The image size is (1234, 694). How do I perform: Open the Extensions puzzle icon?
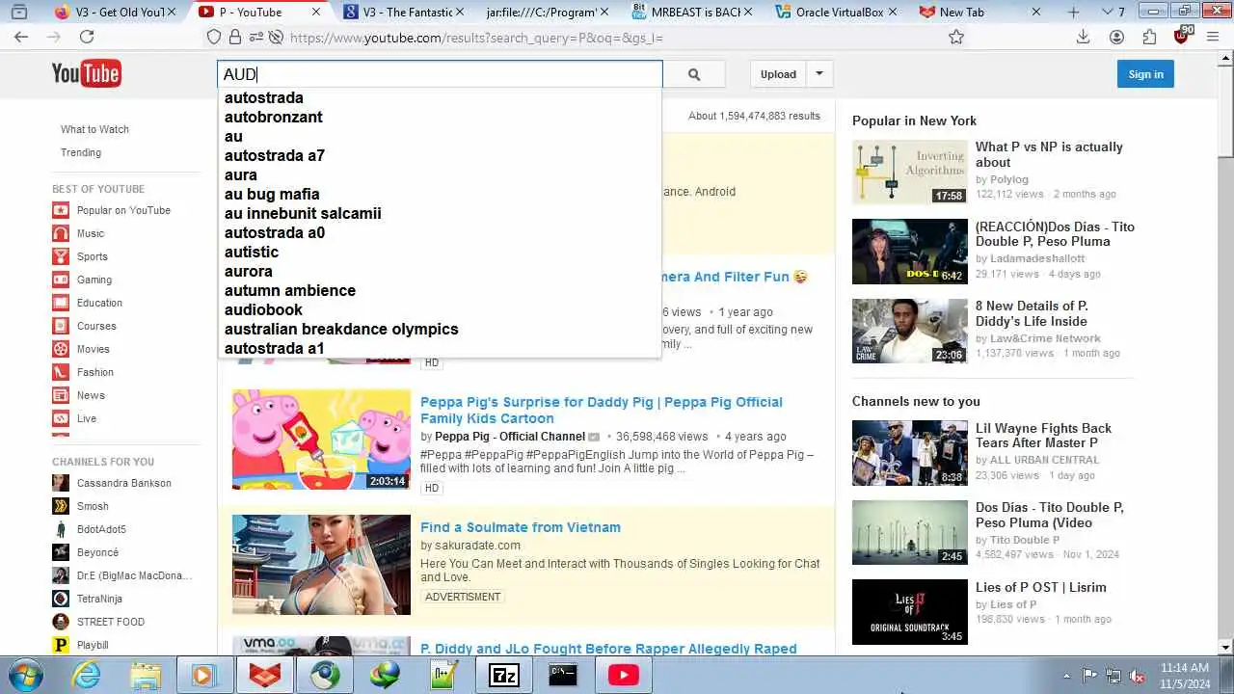coord(1149,37)
